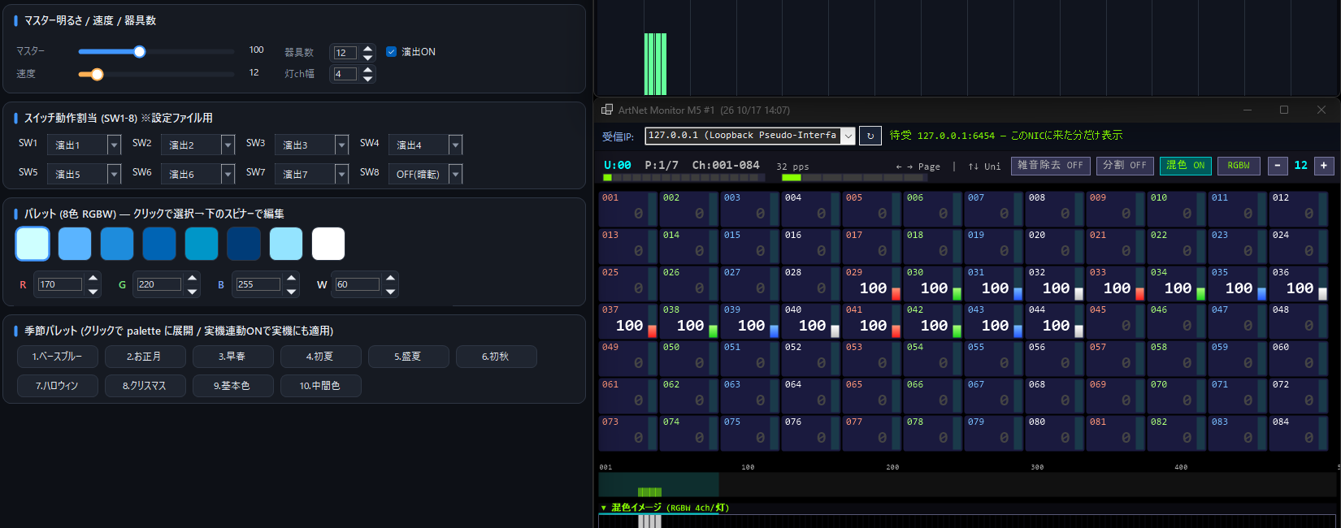Decrease the G value with its down arrow
The height and width of the screenshot is (528, 1341).
(x=192, y=291)
